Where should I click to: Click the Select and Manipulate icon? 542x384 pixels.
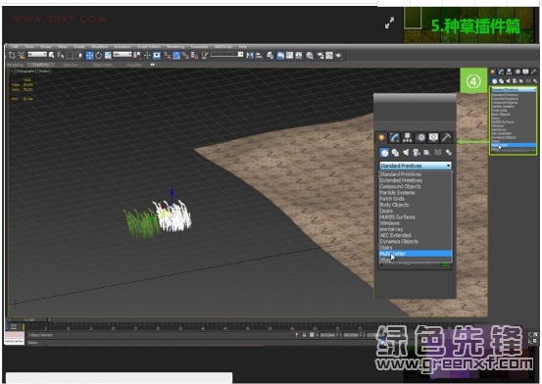tap(147, 55)
